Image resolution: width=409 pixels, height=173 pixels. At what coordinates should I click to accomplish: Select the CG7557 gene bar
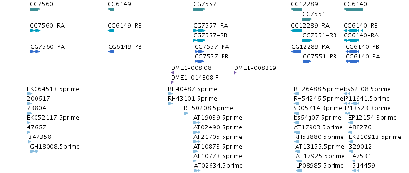[x=199, y=9]
